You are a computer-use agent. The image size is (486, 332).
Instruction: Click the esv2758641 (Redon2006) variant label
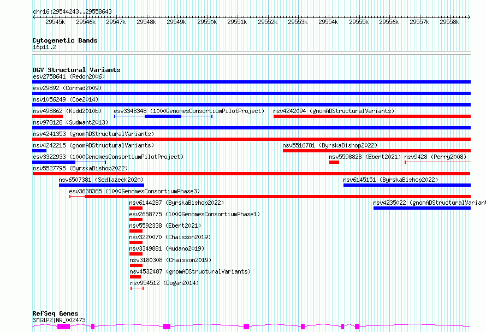(x=69, y=76)
